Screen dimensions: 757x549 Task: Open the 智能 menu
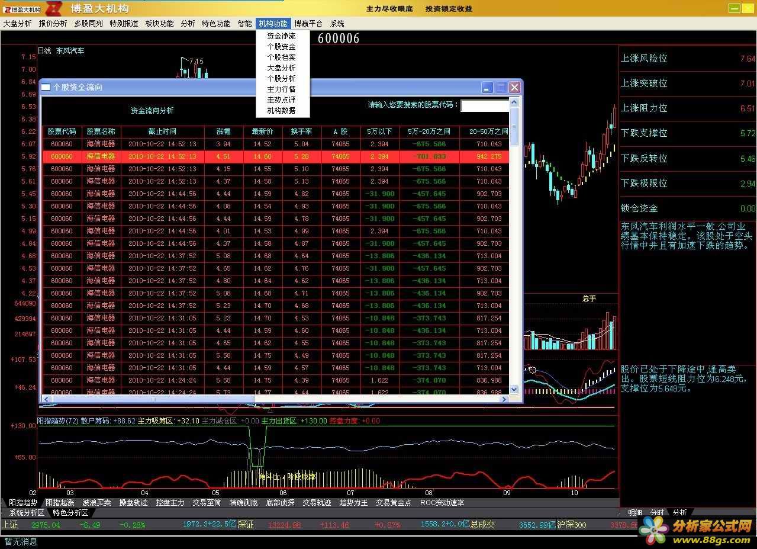coord(245,24)
